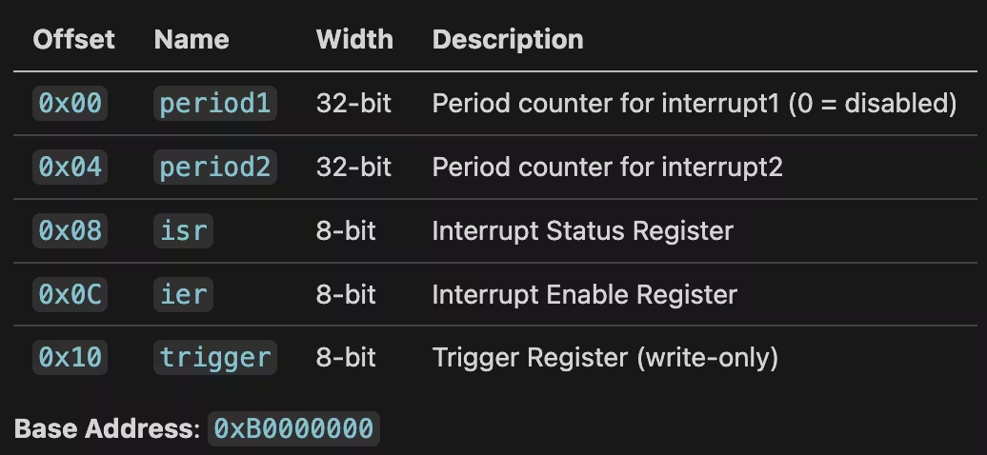Screen dimensions: 987x455
Task: Click period counter for interrupt2 text
Action: [608, 167]
